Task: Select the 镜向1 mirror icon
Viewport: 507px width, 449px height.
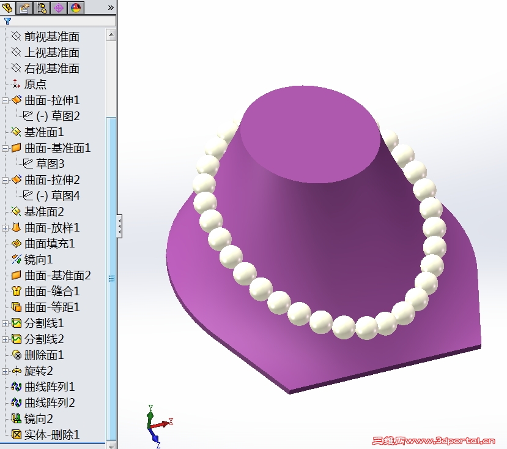Action: (16, 259)
